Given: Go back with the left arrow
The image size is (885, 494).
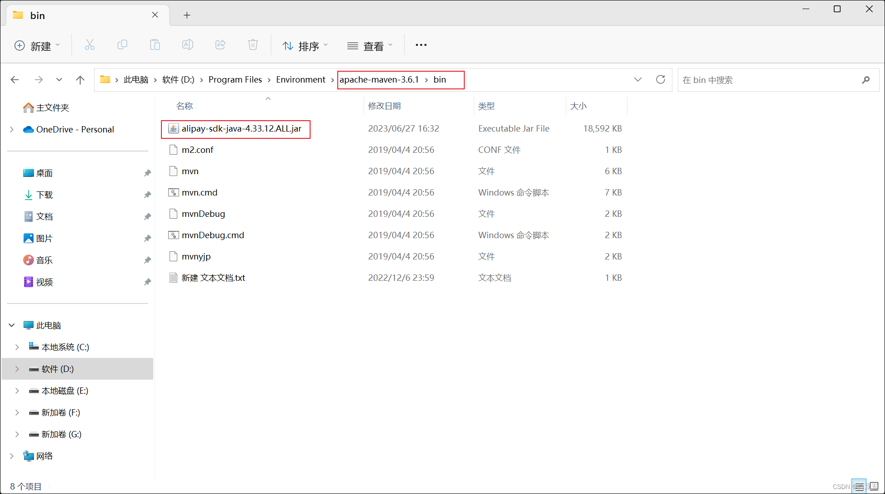Looking at the screenshot, I should (15, 80).
